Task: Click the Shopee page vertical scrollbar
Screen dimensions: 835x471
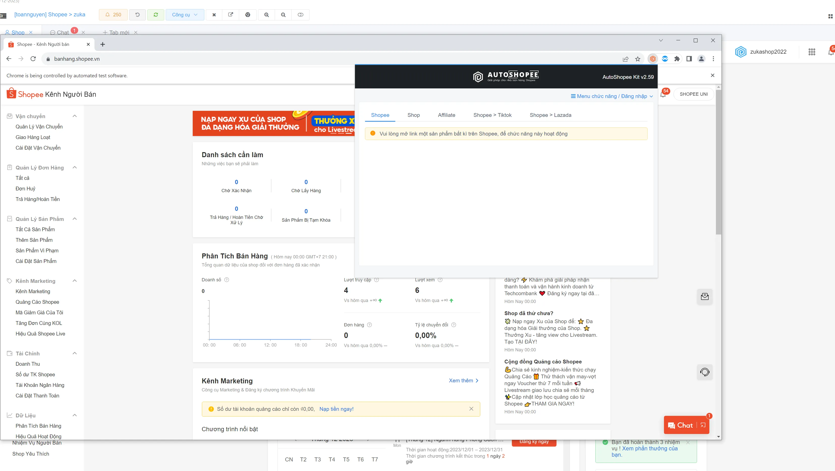Action: [x=718, y=162]
